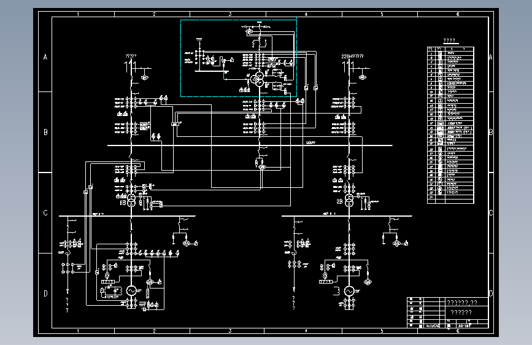
Task: Click title block text "??????,??"
Action: tap(462, 303)
